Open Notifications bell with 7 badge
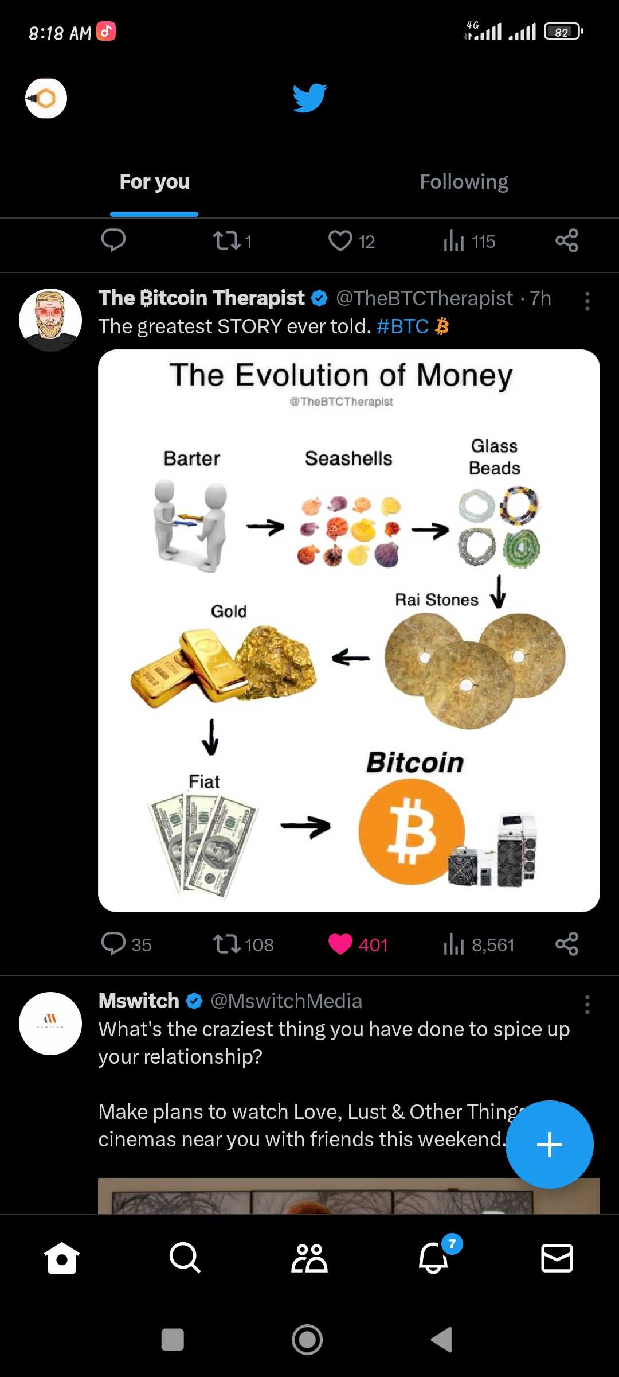The width and height of the screenshot is (619, 1377). click(433, 1258)
